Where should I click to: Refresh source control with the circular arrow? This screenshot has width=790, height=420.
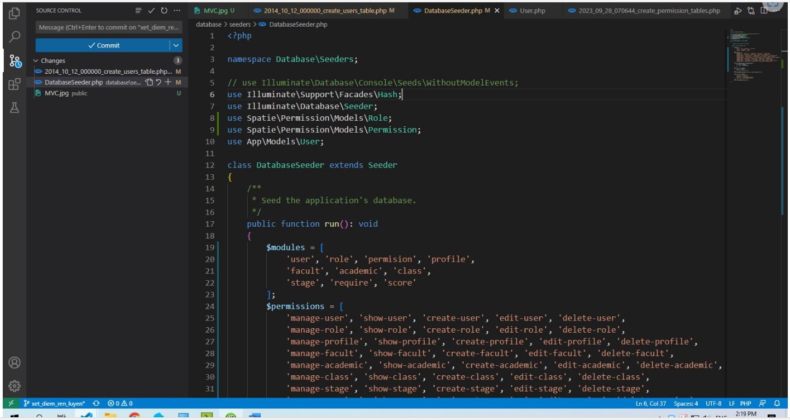pyautogui.click(x=164, y=10)
